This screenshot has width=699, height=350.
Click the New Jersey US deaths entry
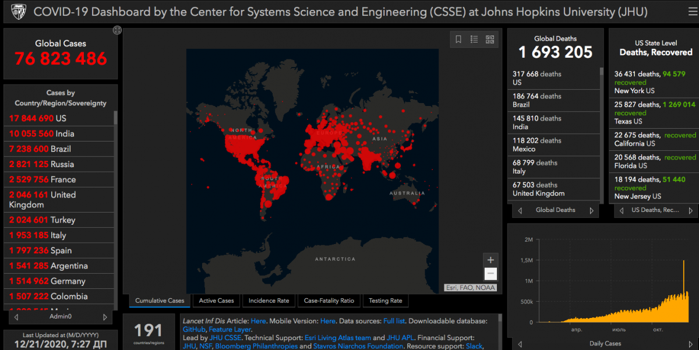[655, 188]
